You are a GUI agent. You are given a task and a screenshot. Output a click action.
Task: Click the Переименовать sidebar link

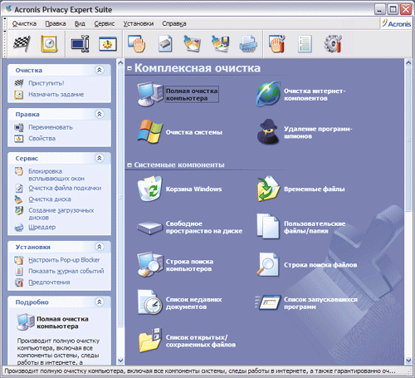coord(51,127)
